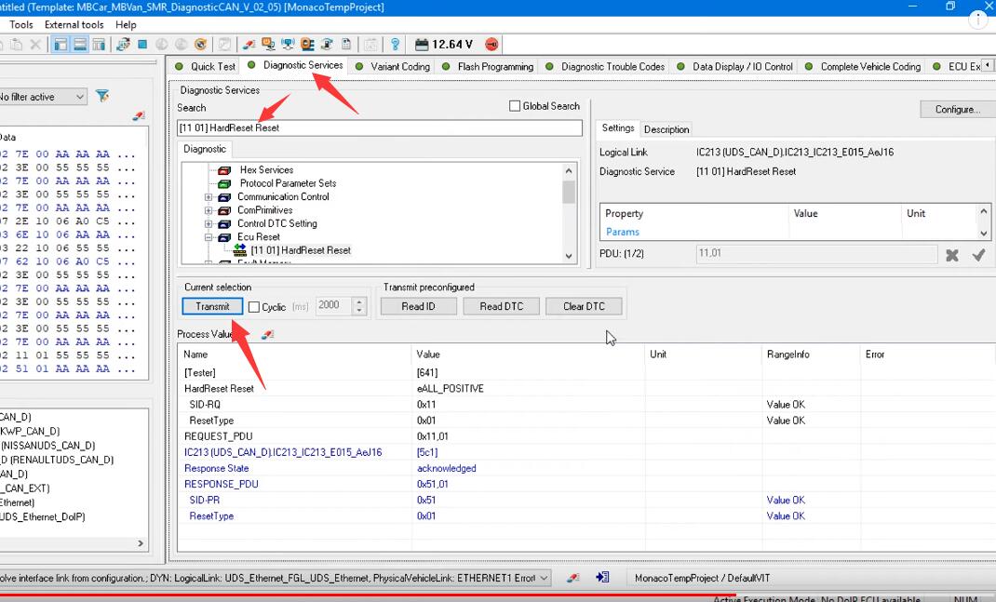Click the service Search input field
This screenshot has width=996, height=602.
click(380, 127)
